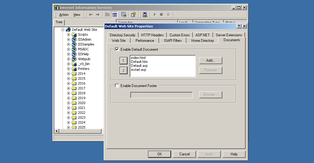Switch to the Performance tab
The width and height of the screenshot is (314, 163).
click(x=145, y=41)
